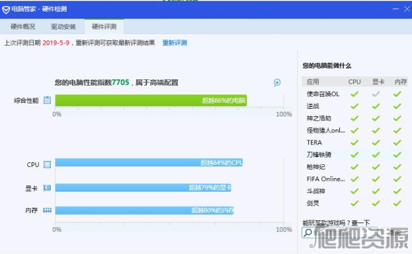412x254 pixels.
Task: Click the green 超越86%的电脑 bar
Action: pos(151,100)
